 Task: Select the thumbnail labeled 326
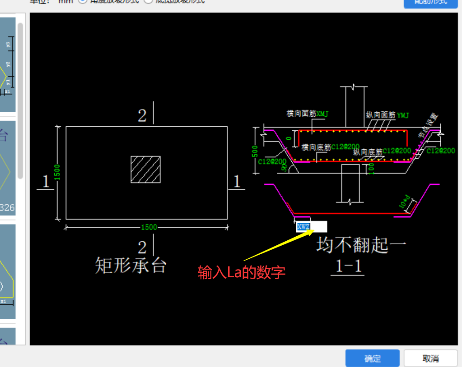point(8,168)
